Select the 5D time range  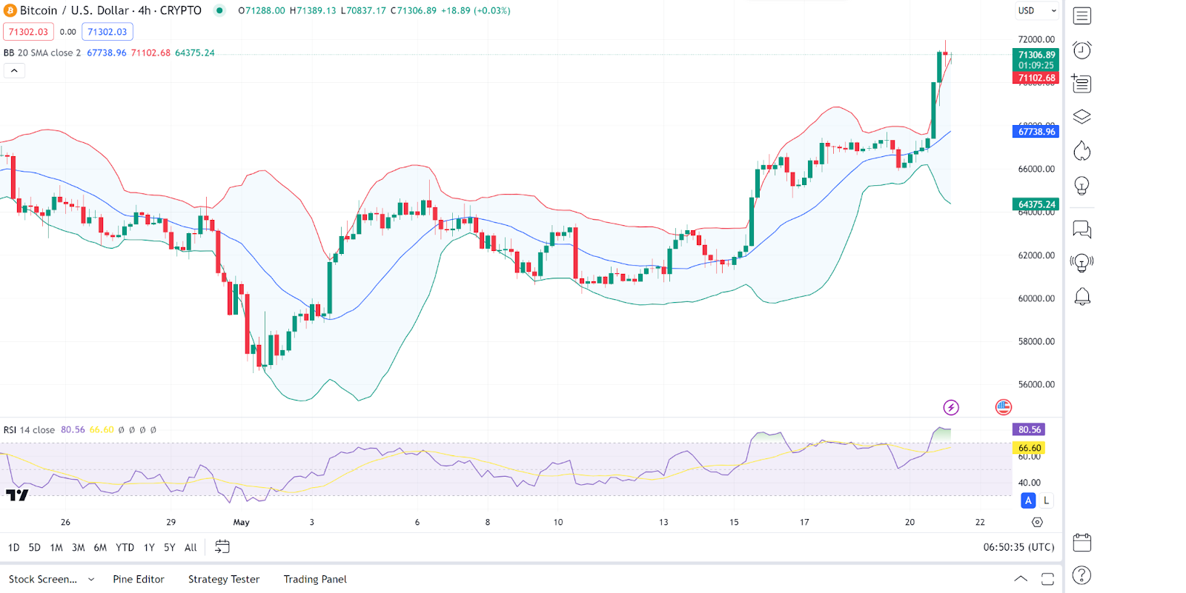[x=34, y=548]
